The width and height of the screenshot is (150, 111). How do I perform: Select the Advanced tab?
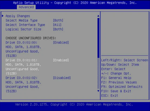[26, 7]
